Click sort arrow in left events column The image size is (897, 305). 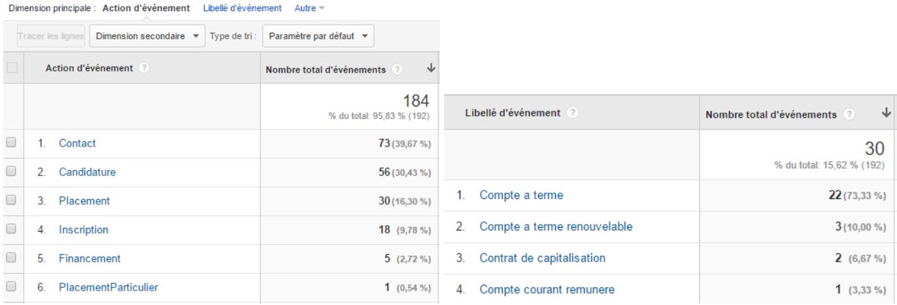431,69
